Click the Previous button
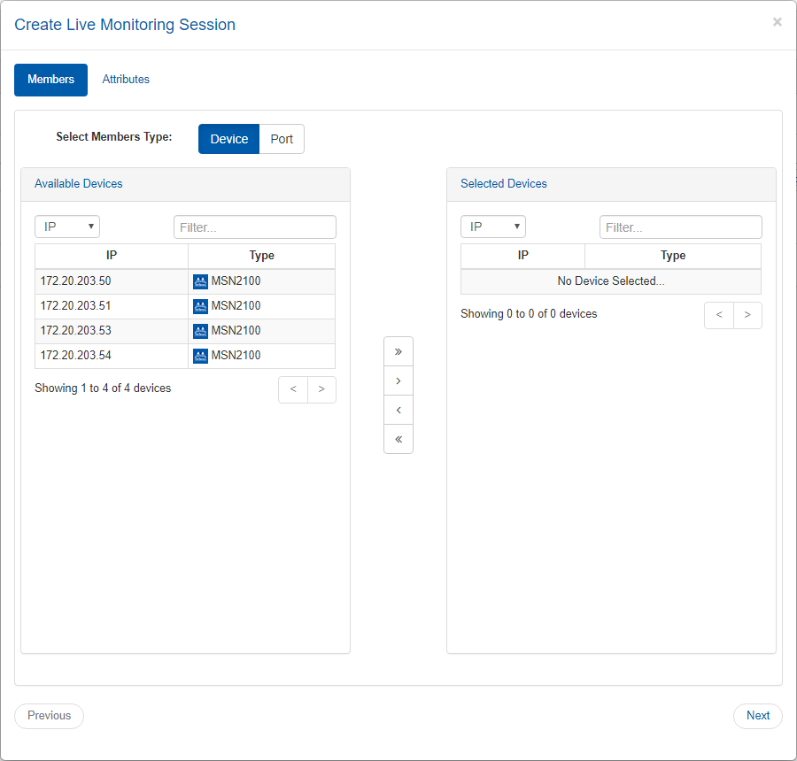Screen dimensions: 797x761 (x=49, y=716)
